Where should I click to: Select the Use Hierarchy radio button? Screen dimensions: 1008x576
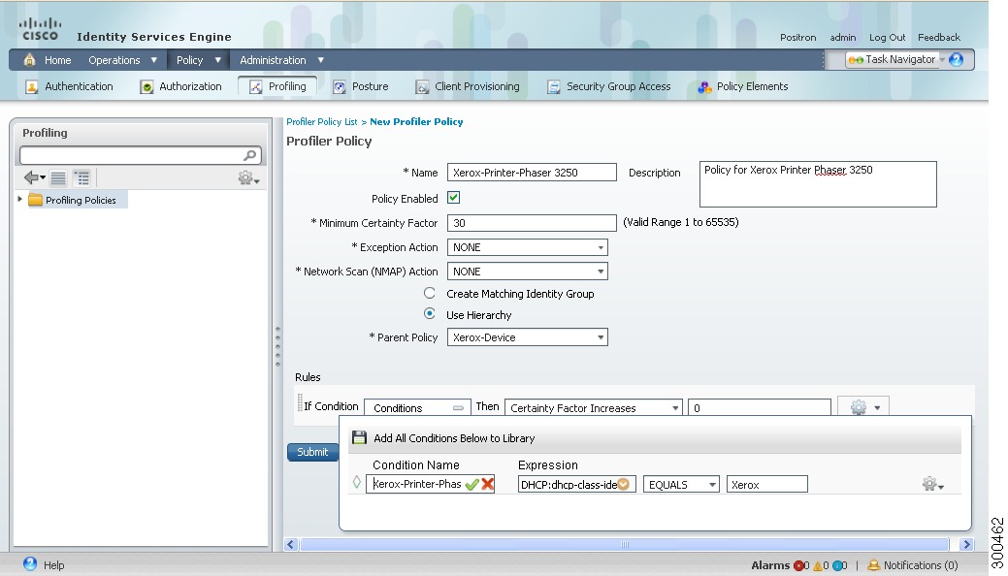(430, 314)
